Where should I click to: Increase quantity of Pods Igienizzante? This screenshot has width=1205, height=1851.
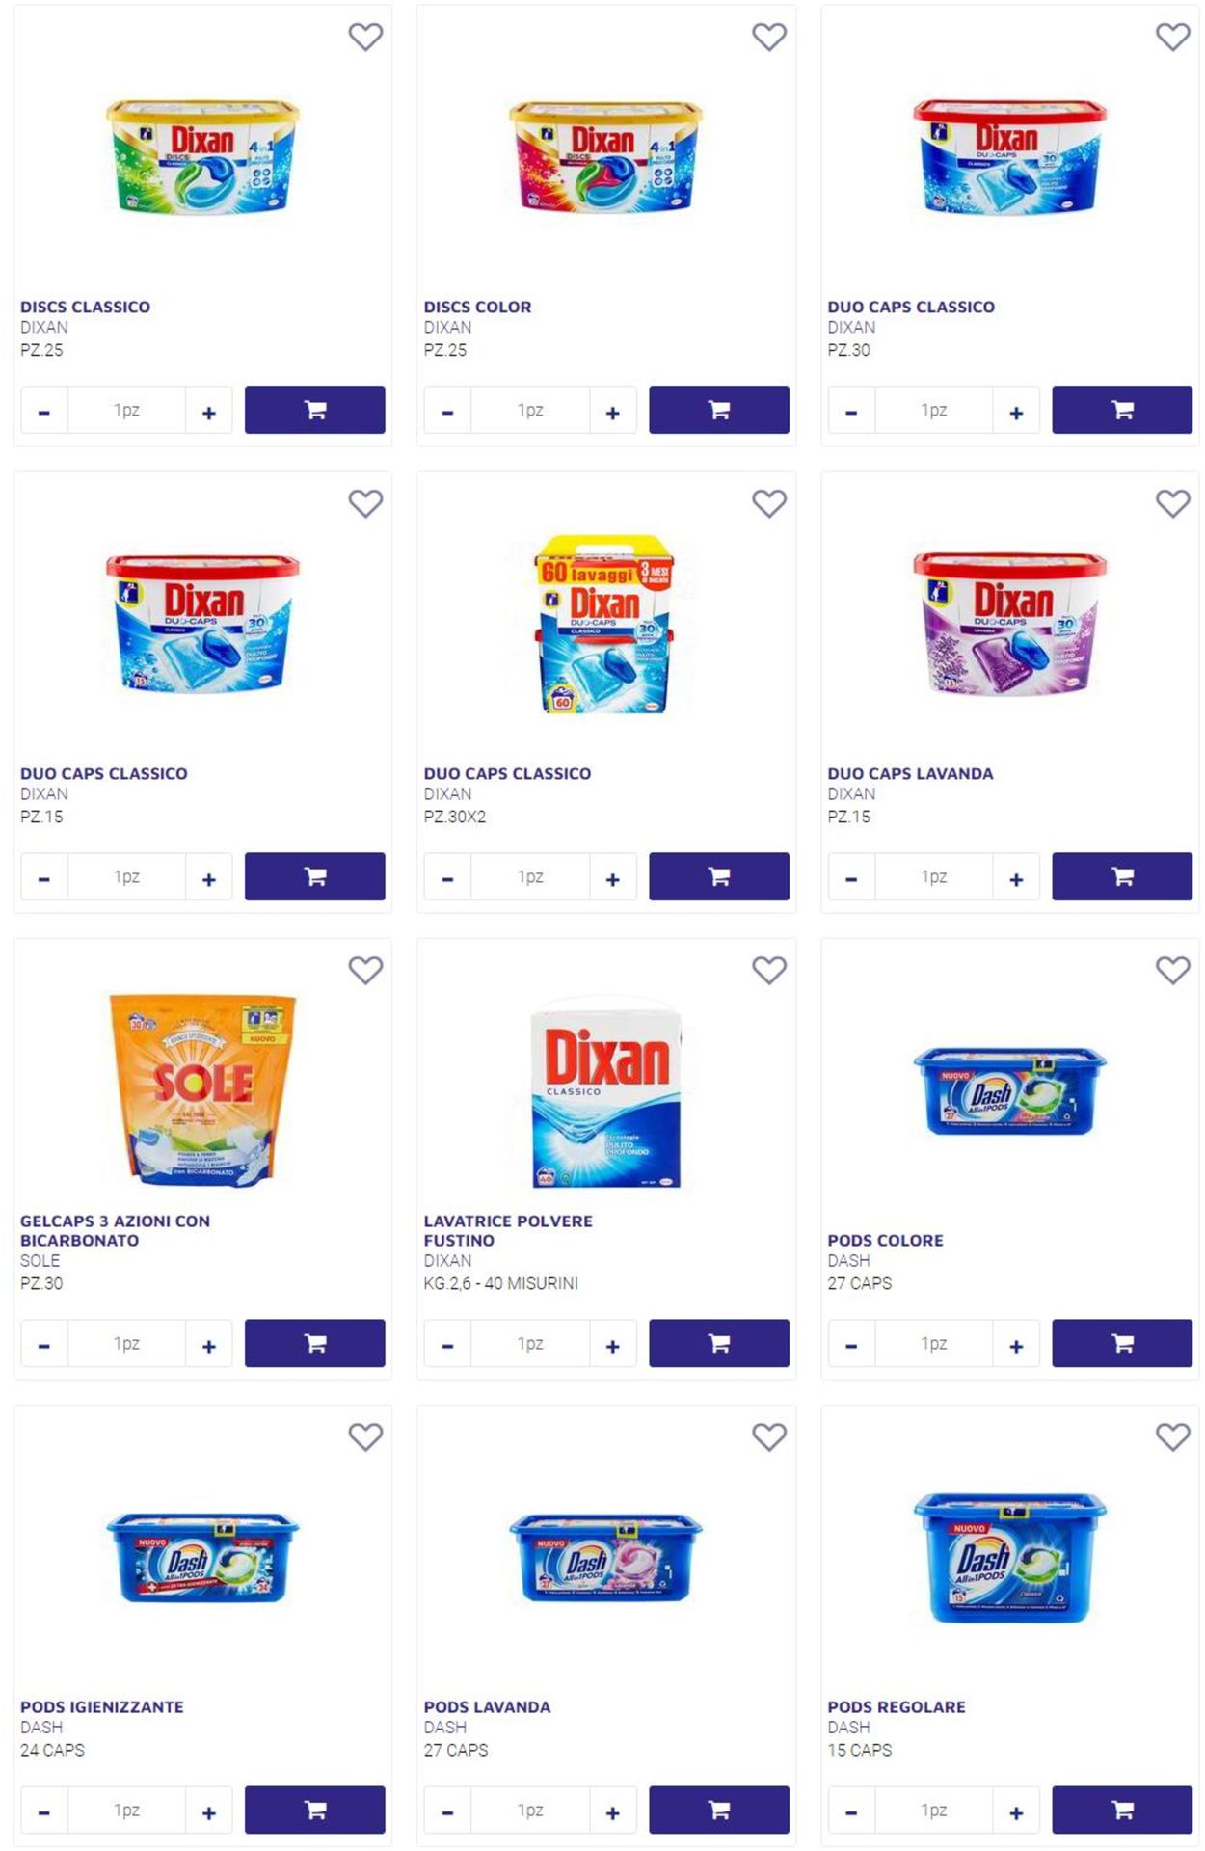[x=209, y=1811]
